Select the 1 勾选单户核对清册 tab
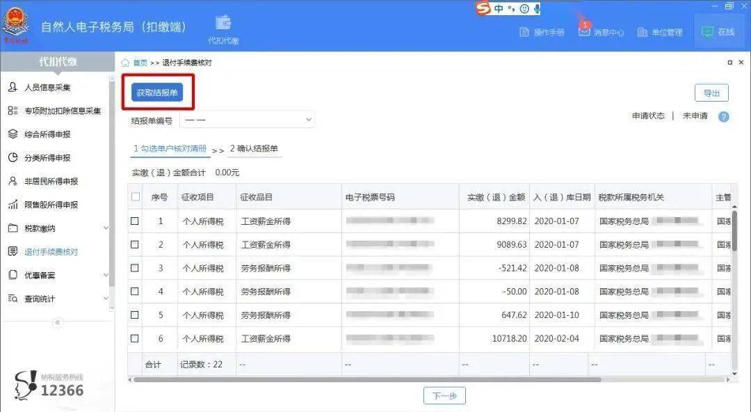 click(x=170, y=149)
